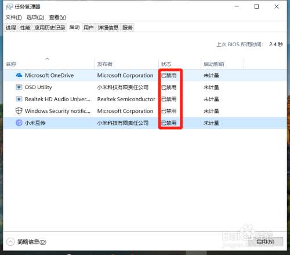Click the 上次 BIOS 所用时间 label
This screenshot has height=255, width=290.
pos(240,45)
